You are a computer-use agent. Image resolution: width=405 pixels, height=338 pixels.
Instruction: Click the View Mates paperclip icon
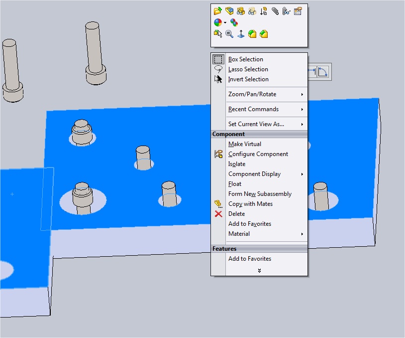point(275,11)
